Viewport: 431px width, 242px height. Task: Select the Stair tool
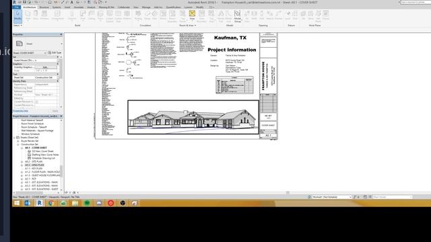pos(154,15)
